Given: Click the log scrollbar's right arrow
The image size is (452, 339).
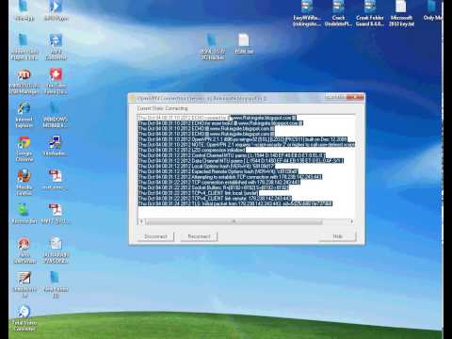Looking at the screenshot, I should pyautogui.click(x=351, y=221).
